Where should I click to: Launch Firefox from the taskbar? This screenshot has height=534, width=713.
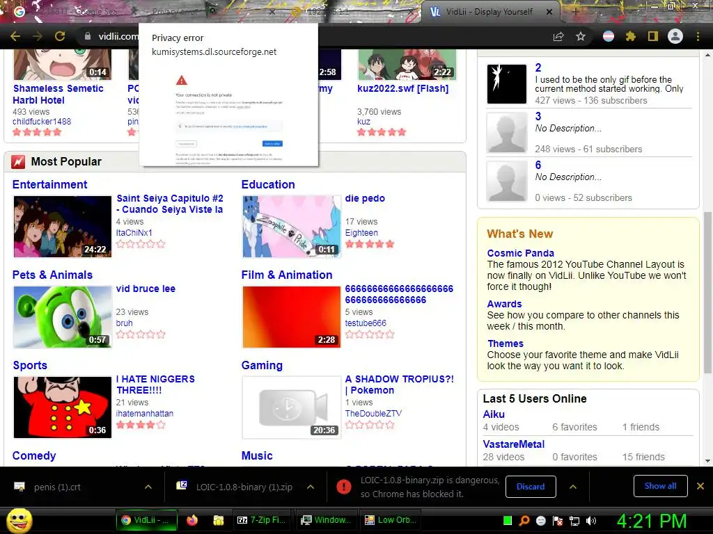(192, 520)
